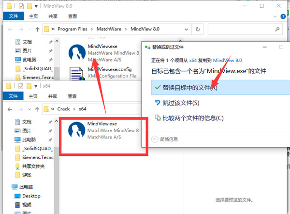
Task: Choose 跳过该文件(S) option
Action: point(181,103)
